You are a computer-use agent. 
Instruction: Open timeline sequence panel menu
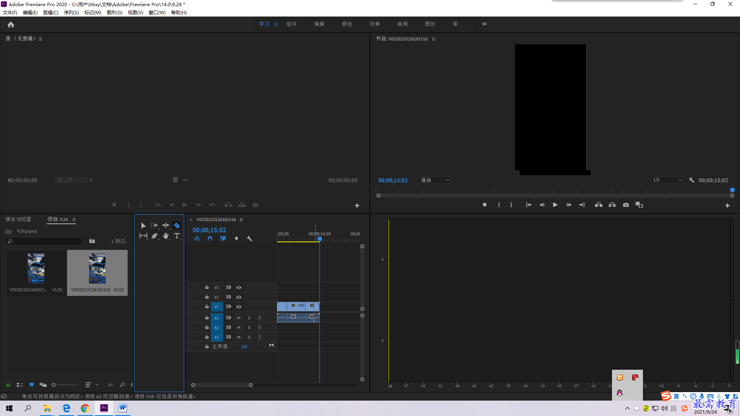241,220
